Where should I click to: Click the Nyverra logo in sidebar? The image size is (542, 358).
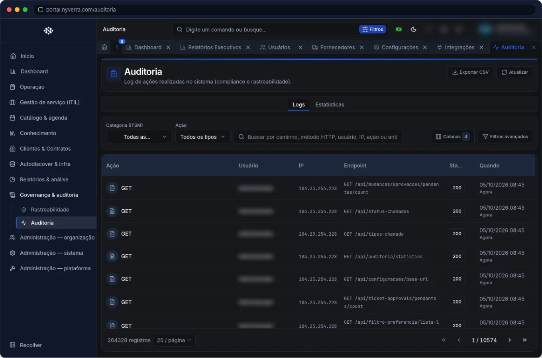[x=48, y=31]
